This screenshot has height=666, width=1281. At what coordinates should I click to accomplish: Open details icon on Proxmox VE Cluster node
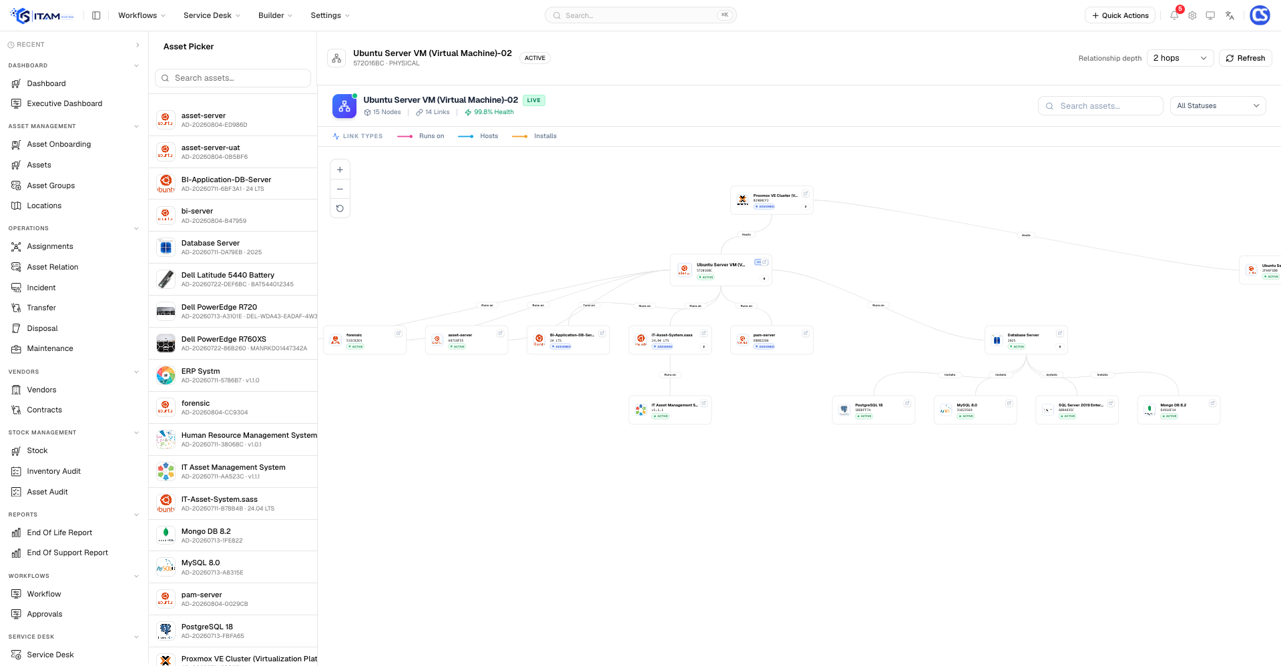point(806,194)
